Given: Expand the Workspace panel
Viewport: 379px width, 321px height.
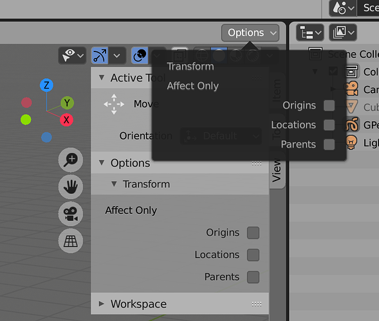Looking at the screenshot, I should pyautogui.click(x=180, y=304).
